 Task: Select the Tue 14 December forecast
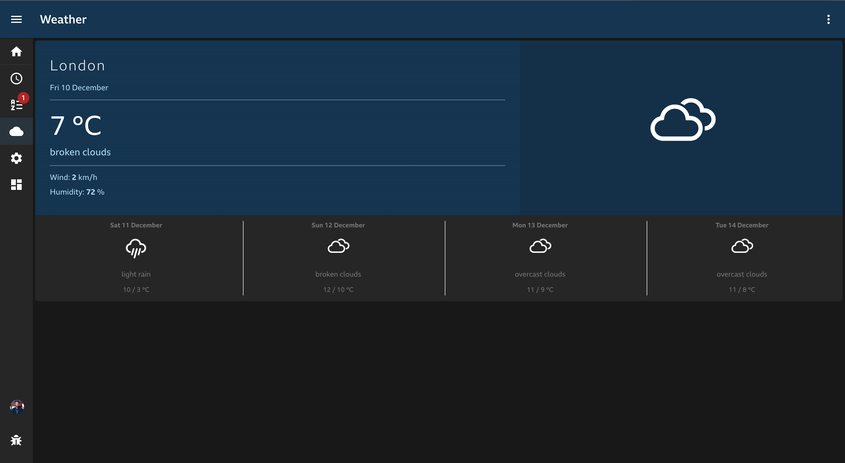click(x=742, y=225)
